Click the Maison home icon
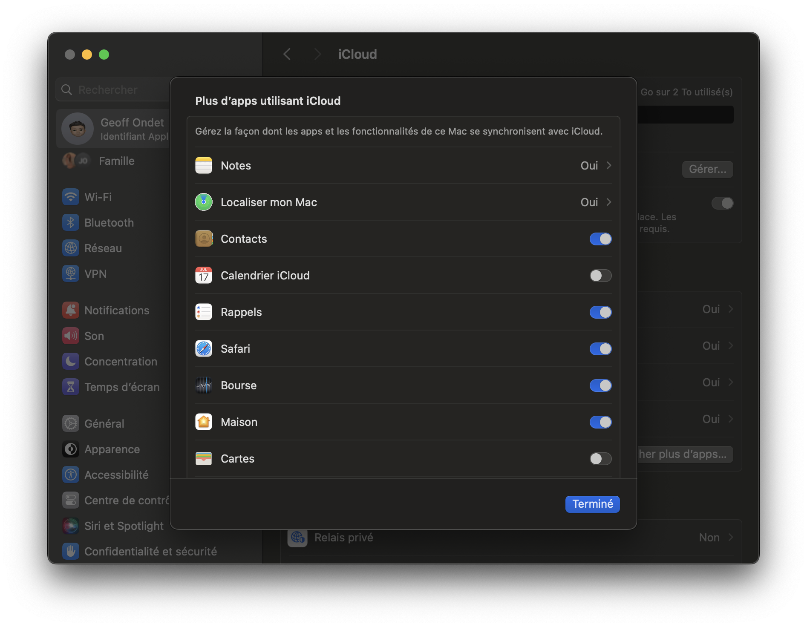Viewport: 807px width, 627px height. click(204, 422)
